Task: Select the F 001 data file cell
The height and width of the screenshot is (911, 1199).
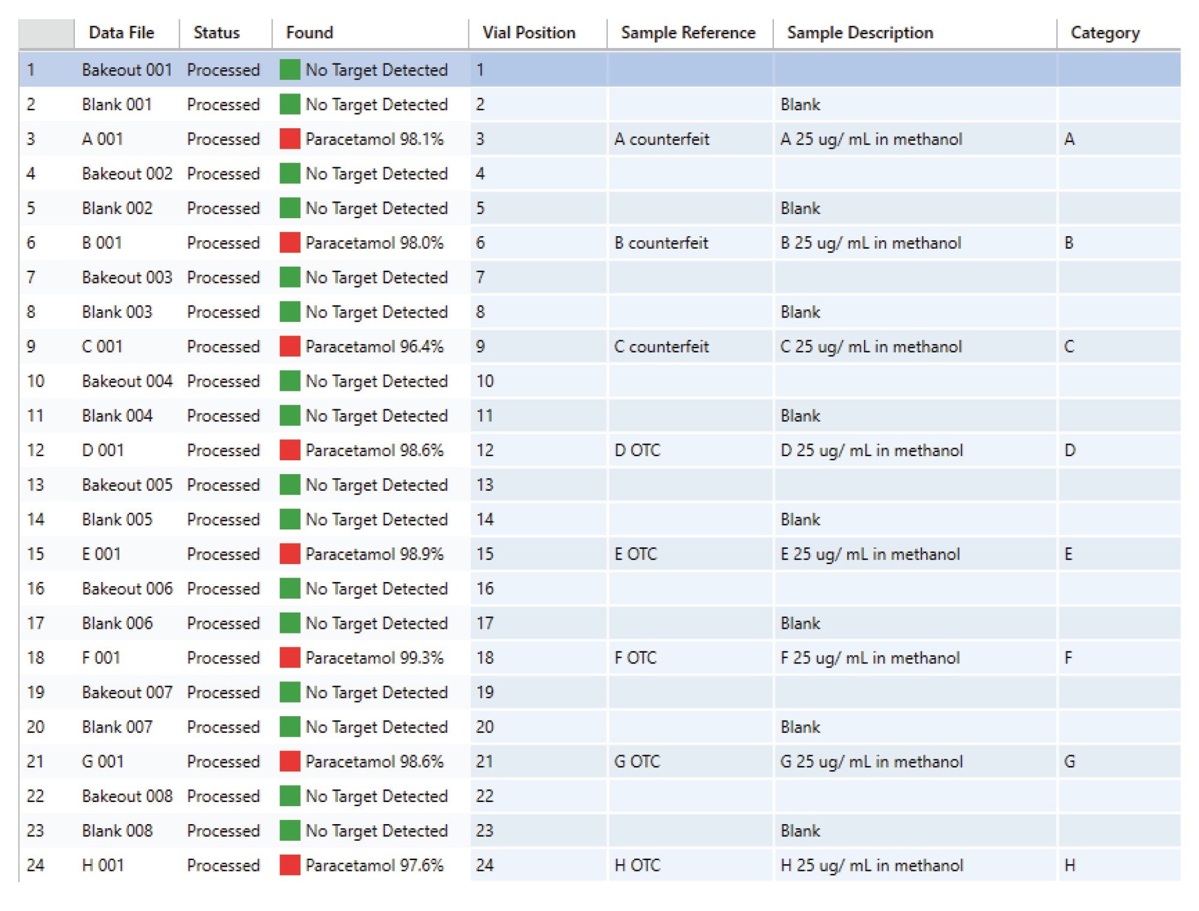Action: 101,657
